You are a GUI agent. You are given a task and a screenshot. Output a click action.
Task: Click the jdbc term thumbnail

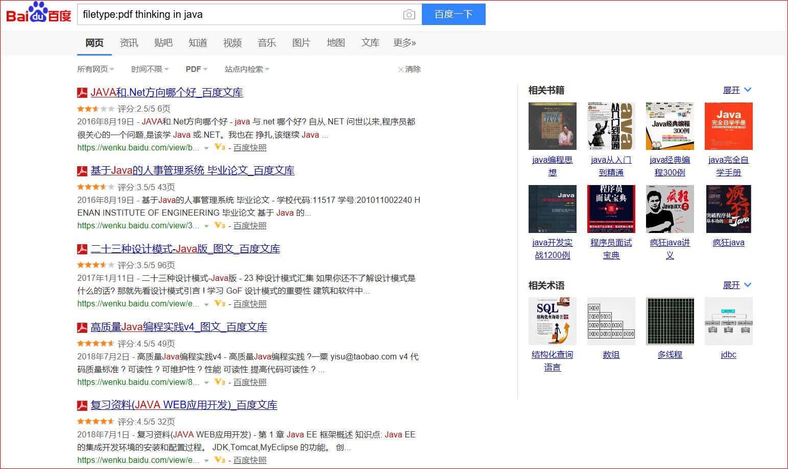729,321
